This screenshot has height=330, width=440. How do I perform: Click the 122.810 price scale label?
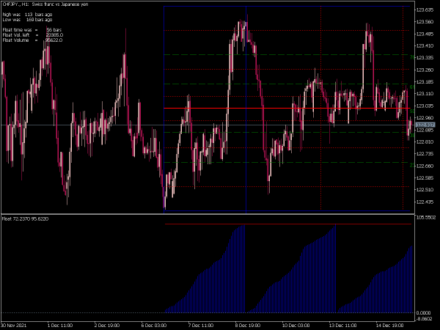point(425,142)
